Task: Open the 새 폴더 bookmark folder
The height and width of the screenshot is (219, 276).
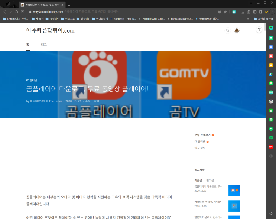Action: click(x=38, y=19)
